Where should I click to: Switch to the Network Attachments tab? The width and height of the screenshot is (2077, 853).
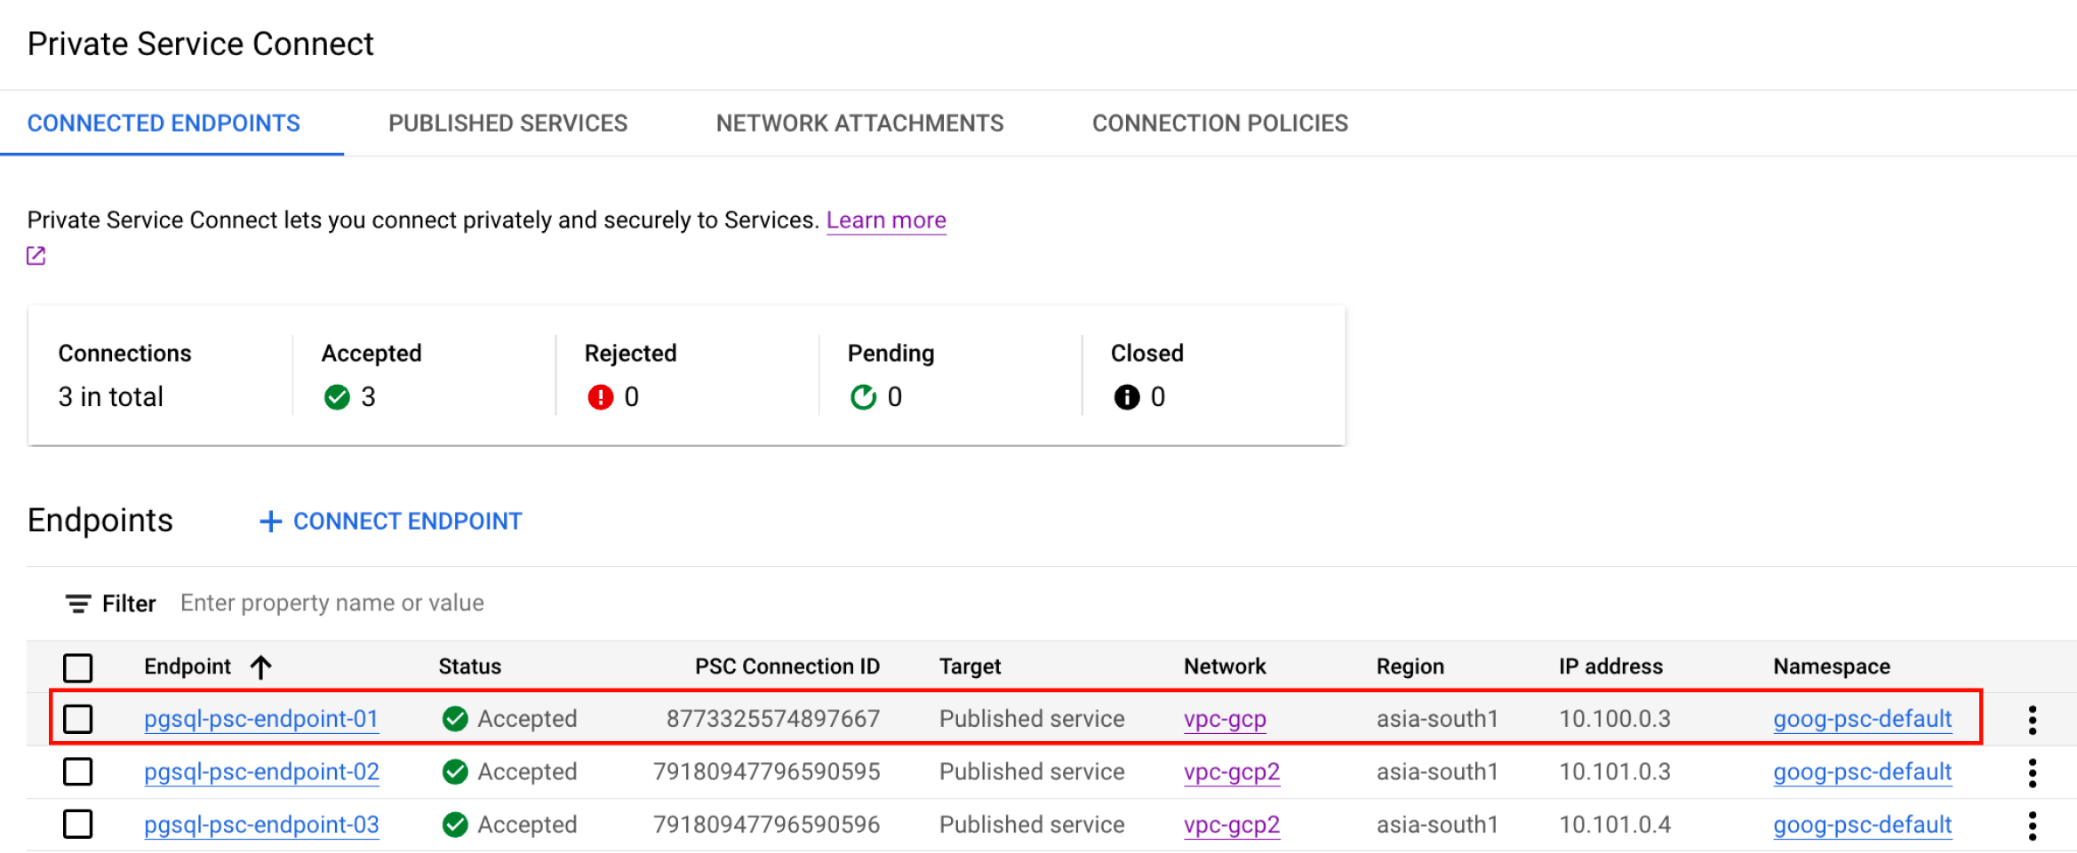859,124
